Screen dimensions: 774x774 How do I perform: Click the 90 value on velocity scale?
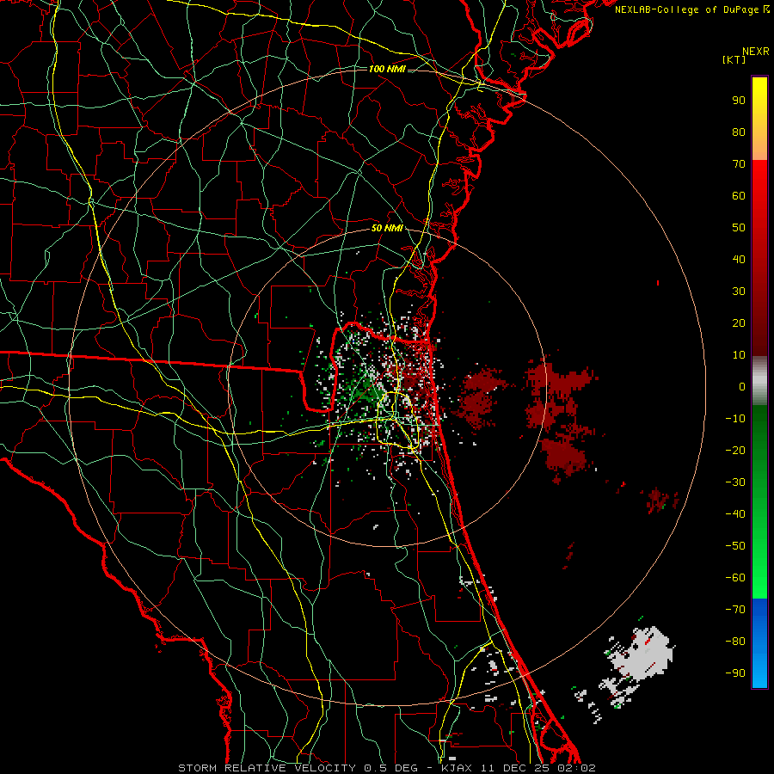(x=739, y=101)
